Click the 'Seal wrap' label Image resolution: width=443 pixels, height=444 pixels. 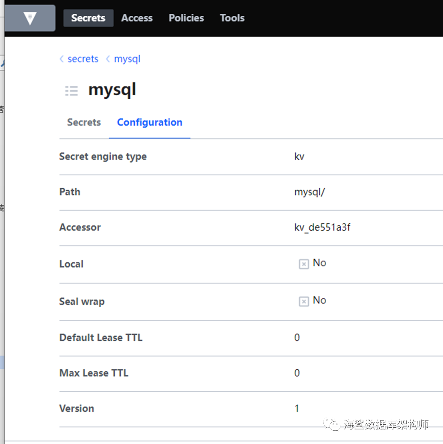[x=82, y=302]
